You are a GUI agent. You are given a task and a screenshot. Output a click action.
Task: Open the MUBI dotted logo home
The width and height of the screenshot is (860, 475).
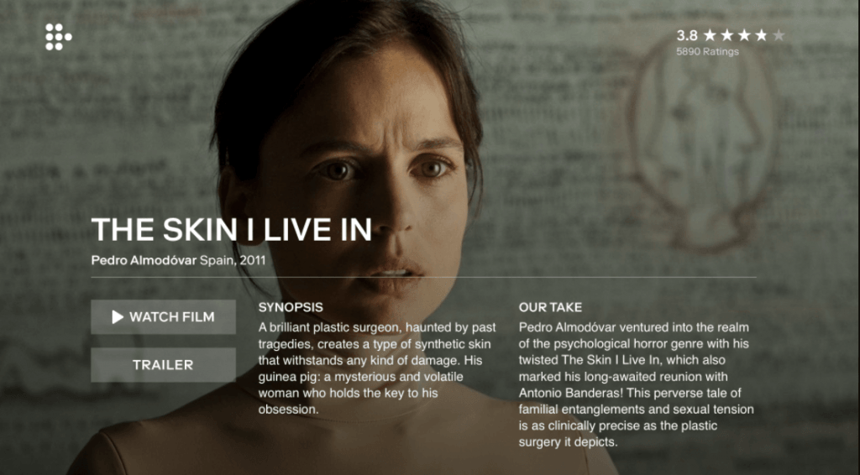pyautogui.click(x=58, y=37)
